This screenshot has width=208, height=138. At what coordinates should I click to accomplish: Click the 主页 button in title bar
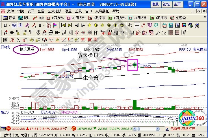click(x=177, y=4)
